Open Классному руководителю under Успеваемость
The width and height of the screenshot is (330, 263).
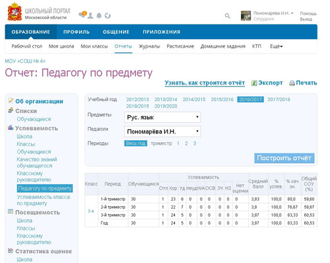tap(34, 176)
